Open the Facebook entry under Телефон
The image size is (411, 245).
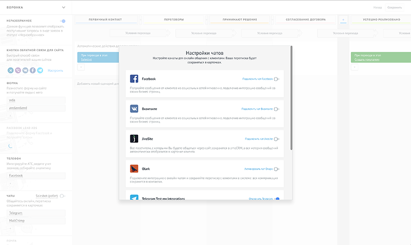tap(36, 176)
